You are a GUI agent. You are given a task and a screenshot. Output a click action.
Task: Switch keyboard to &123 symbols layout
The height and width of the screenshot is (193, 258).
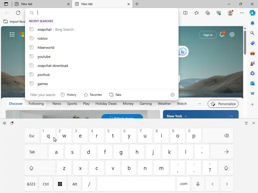(31, 184)
